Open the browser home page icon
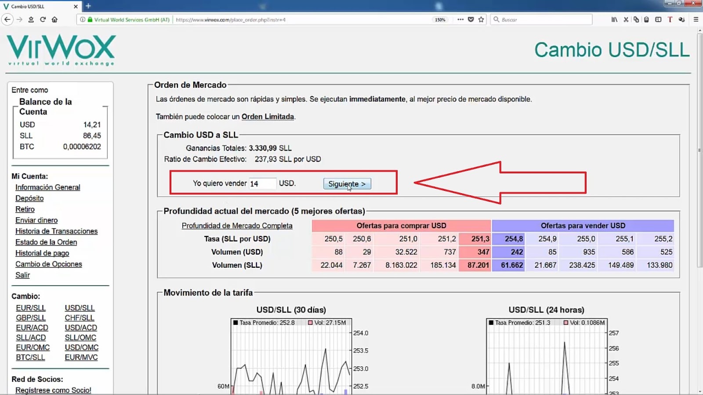The image size is (703, 395). tap(54, 19)
